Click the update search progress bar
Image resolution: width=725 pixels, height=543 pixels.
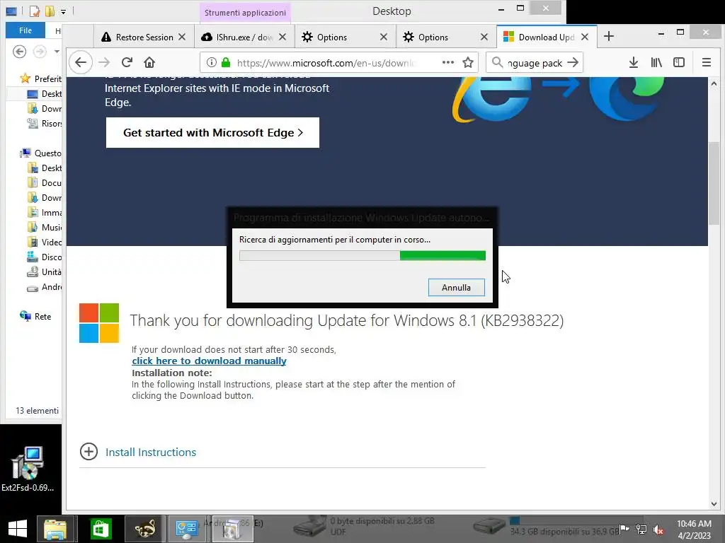(362, 255)
